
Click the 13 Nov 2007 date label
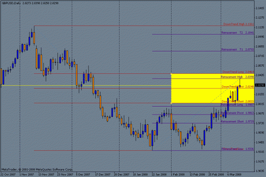[x=46, y=174]
